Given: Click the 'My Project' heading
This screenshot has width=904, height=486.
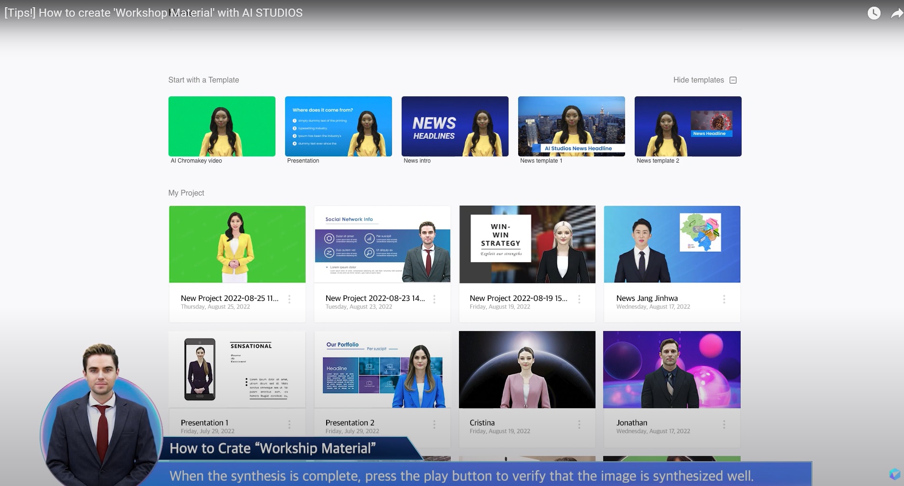Looking at the screenshot, I should click(186, 193).
